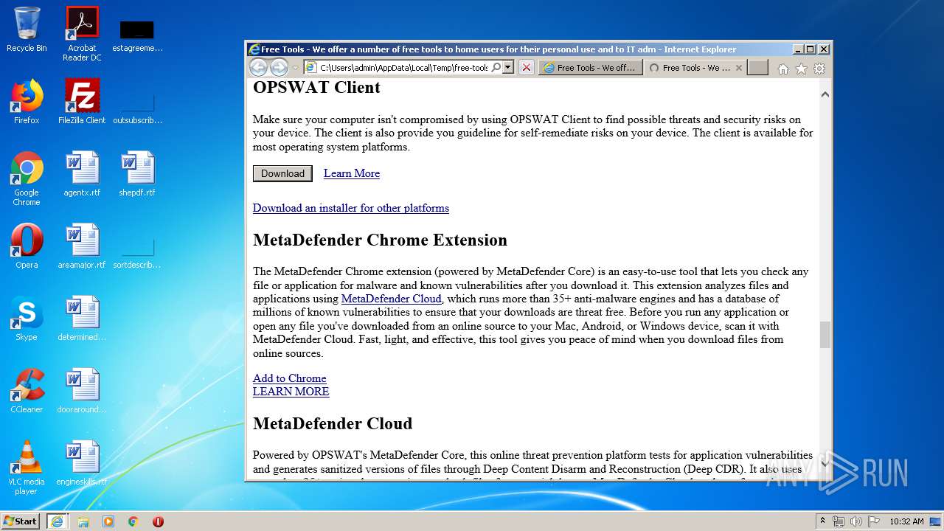Open the volume speaker tray icon
This screenshot has width=944, height=531.
click(x=856, y=521)
